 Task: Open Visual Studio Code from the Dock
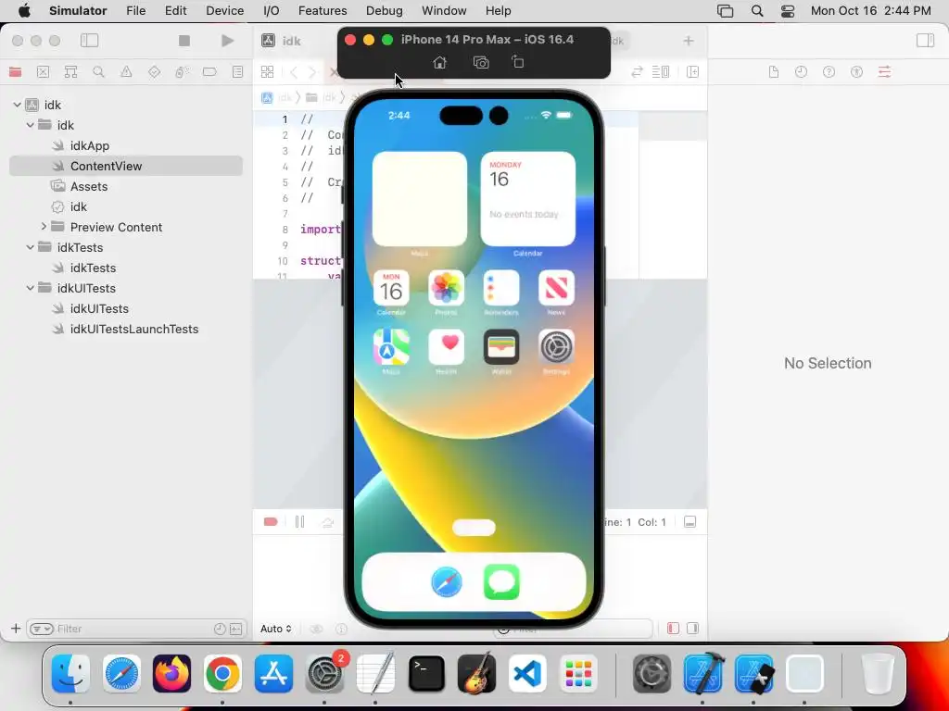click(527, 674)
